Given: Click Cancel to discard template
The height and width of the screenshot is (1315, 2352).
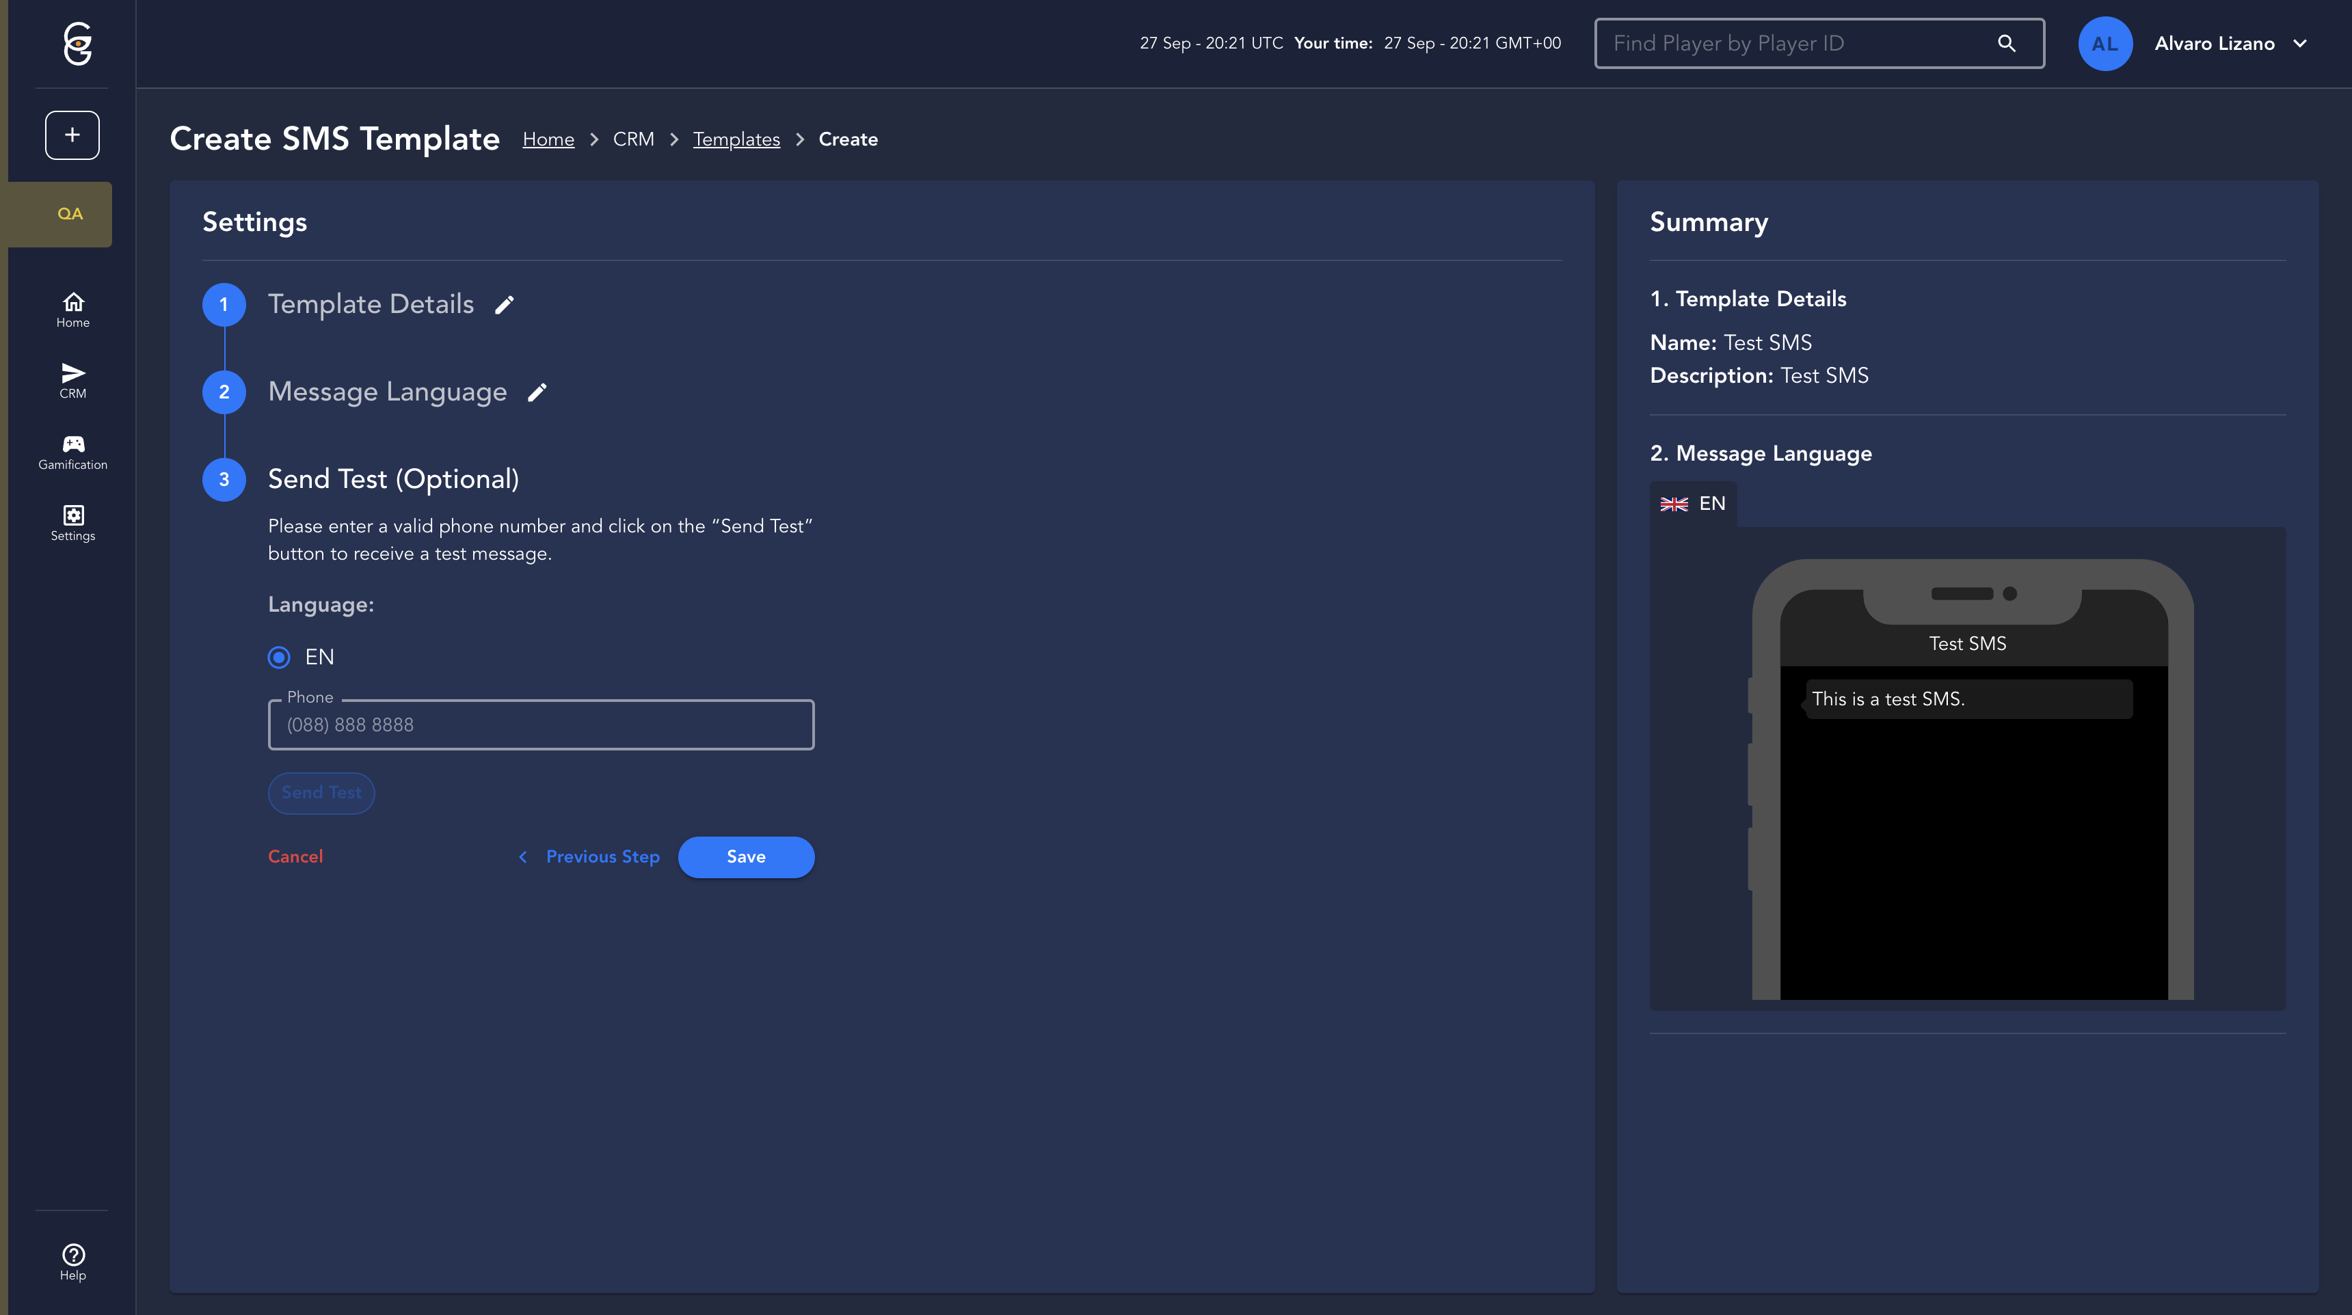Looking at the screenshot, I should [295, 857].
